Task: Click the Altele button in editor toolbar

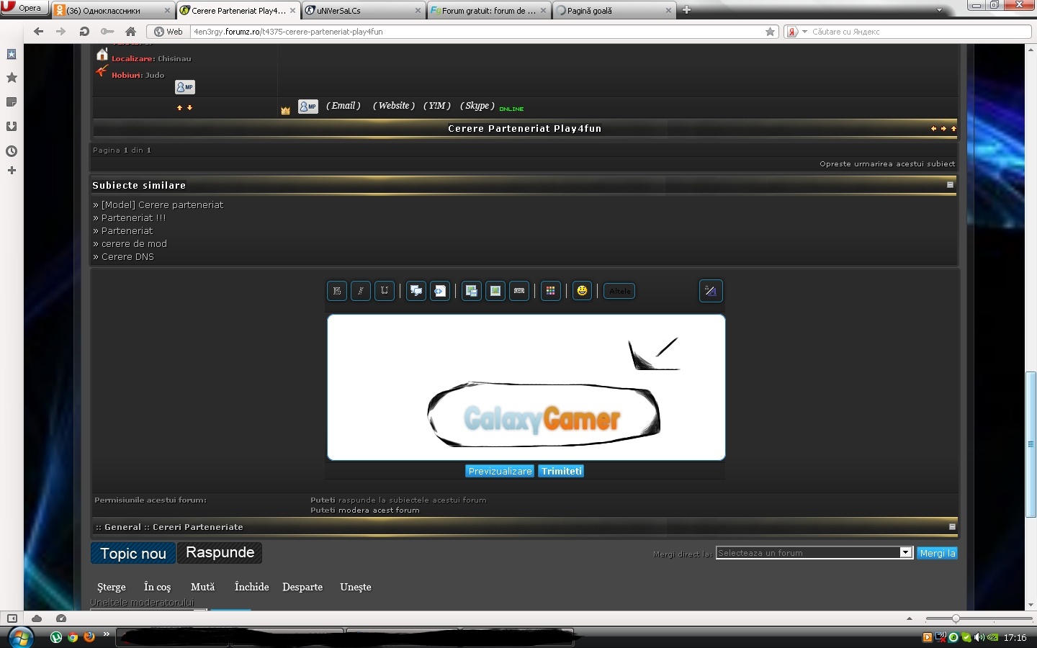Action: pyautogui.click(x=619, y=291)
